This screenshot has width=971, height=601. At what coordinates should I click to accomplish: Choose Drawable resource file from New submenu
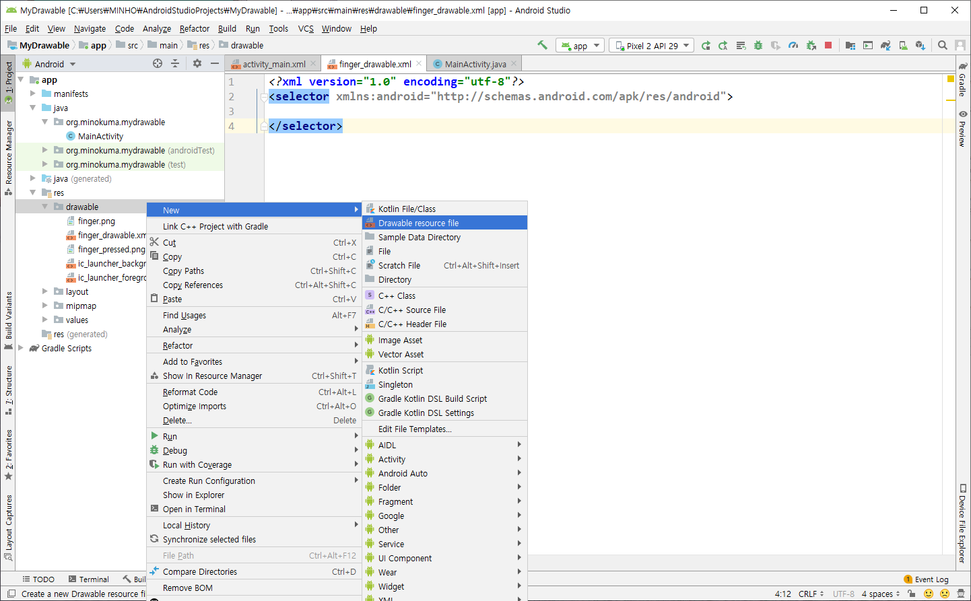coord(445,223)
